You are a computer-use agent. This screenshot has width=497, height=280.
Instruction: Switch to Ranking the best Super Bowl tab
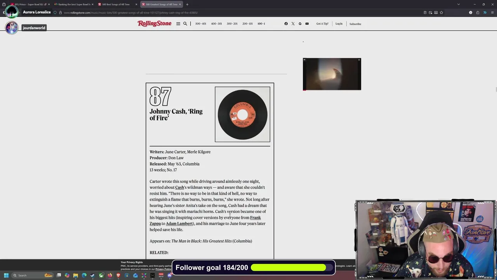pos(74,4)
